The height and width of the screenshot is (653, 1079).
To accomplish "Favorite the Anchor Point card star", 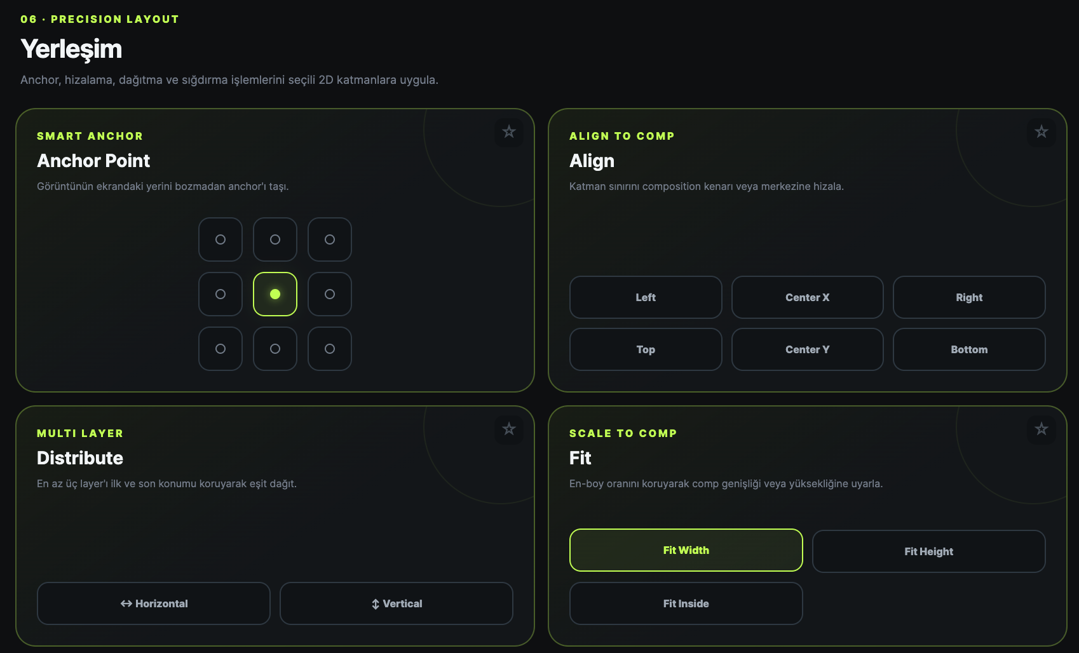I will [x=509, y=132].
